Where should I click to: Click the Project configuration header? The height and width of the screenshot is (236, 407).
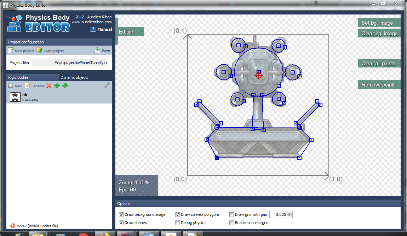pyautogui.click(x=59, y=42)
